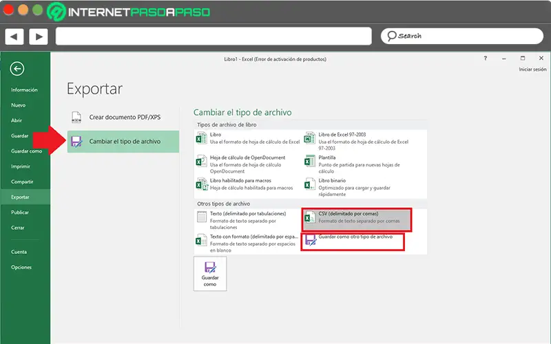Image resolution: width=551 pixels, height=344 pixels.
Task: Click the magnifier icon in Search box
Action: (x=391, y=36)
